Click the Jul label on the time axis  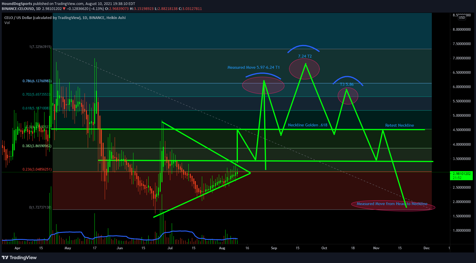pos(170,248)
